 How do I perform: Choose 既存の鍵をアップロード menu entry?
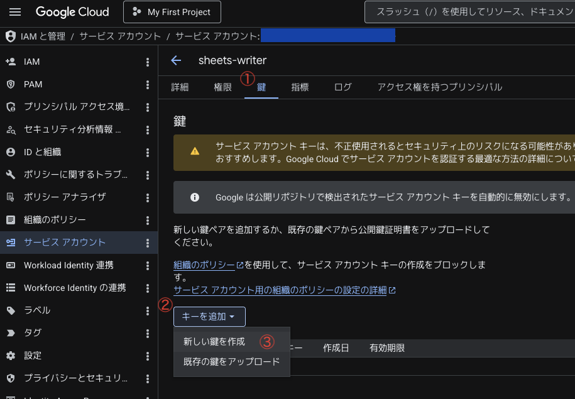pyautogui.click(x=232, y=362)
